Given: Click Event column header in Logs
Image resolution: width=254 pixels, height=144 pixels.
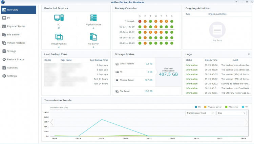Looking at the screenshot, I should click(235, 60).
